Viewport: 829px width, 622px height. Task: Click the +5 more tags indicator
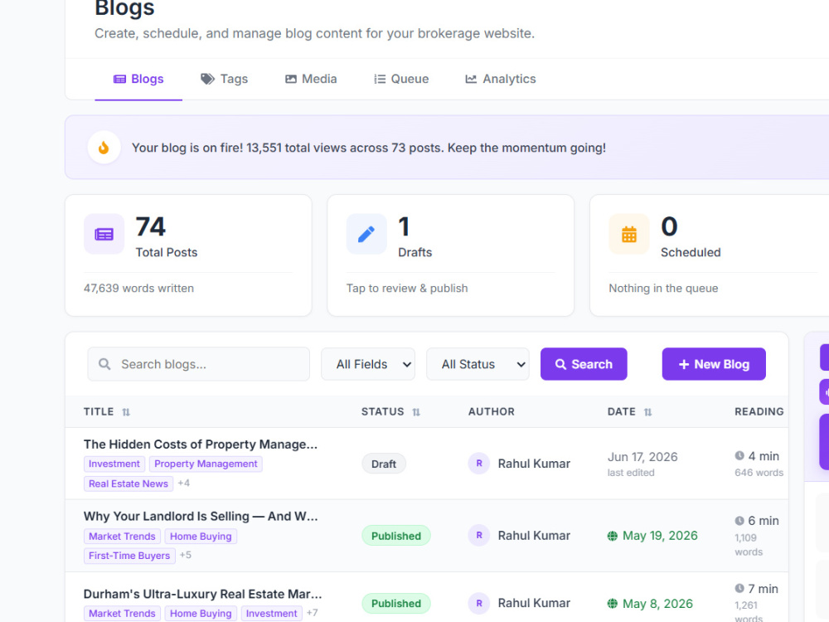186,555
